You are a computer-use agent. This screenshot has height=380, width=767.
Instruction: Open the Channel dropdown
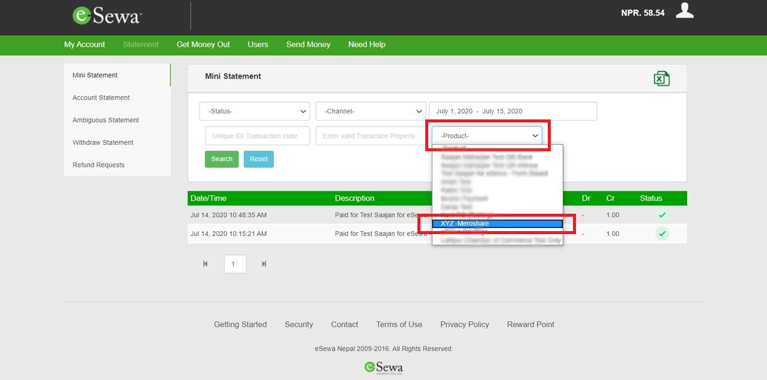[370, 110]
